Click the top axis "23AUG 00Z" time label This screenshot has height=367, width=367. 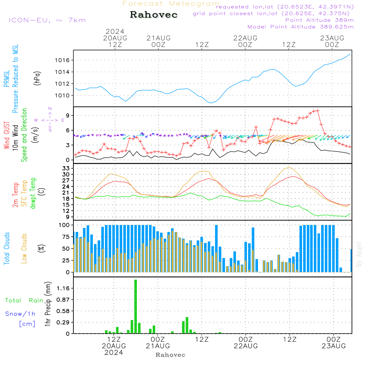(332, 41)
